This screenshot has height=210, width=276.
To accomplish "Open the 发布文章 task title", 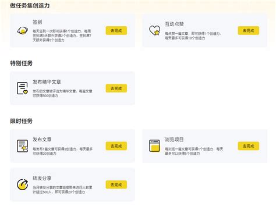I will click(x=42, y=140).
